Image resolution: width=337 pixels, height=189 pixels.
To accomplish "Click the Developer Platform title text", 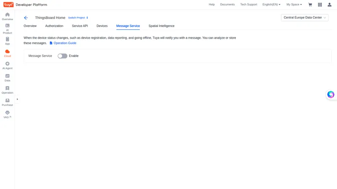I will [x=31, y=5].
